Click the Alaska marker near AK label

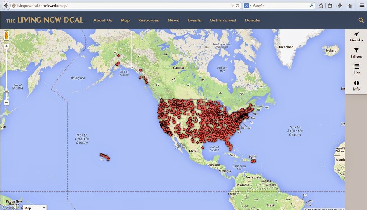point(118,56)
